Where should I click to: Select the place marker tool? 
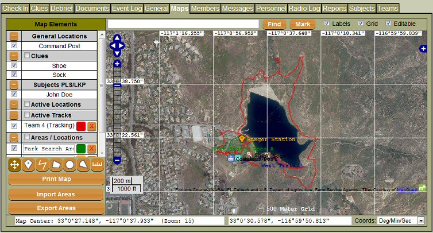tap(29, 165)
